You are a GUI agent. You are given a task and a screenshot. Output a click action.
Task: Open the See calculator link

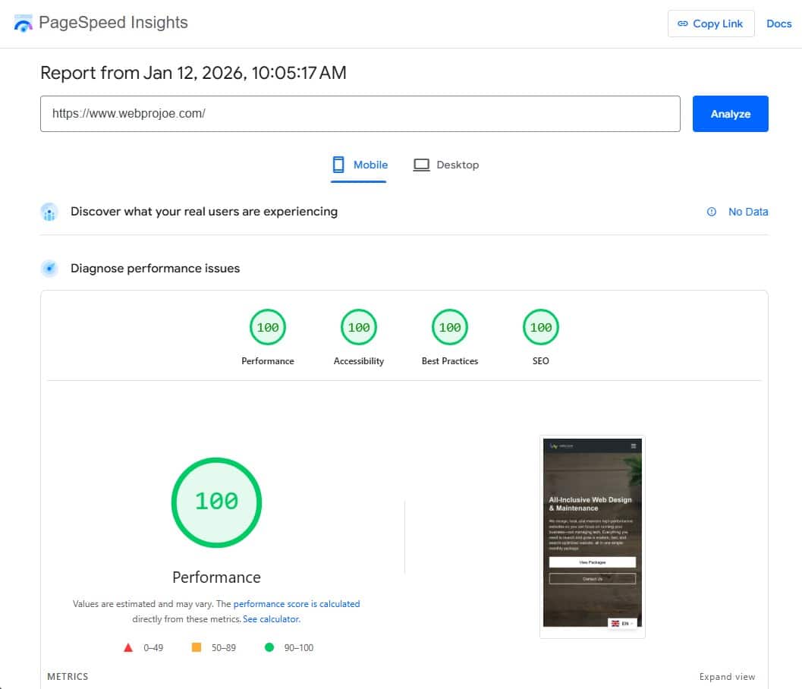[x=272, y=619]
